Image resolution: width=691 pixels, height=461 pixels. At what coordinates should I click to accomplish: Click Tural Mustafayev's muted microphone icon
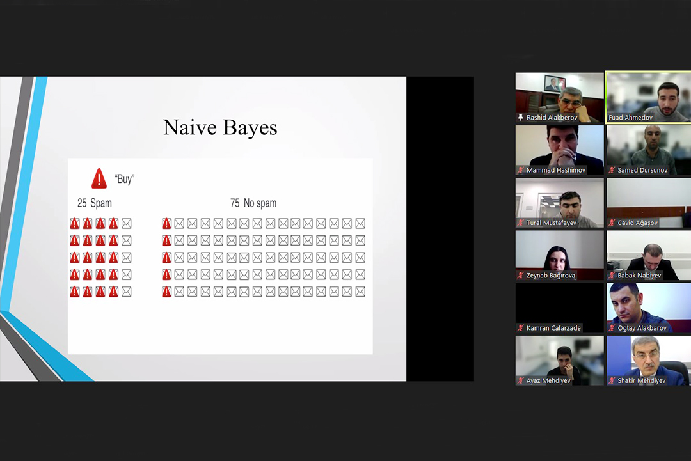521,223
